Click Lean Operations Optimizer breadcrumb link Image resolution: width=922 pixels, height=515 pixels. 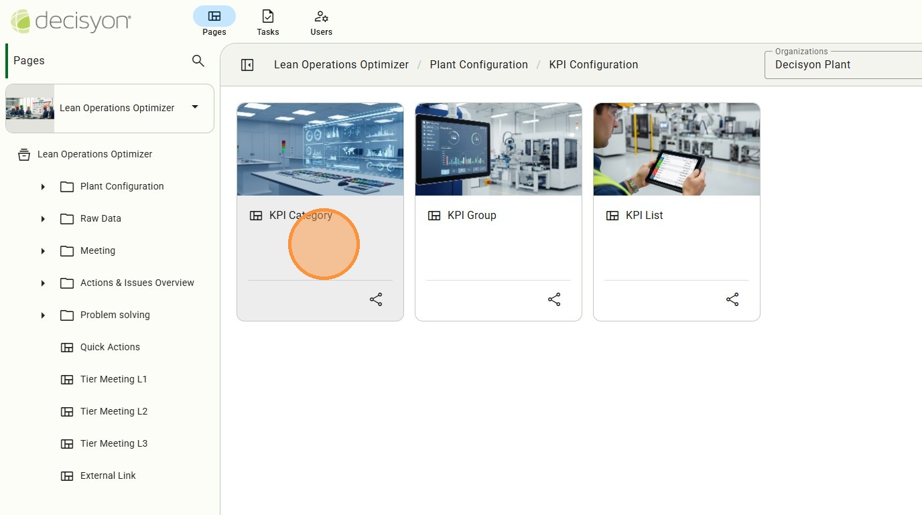[x=341, y=65]
